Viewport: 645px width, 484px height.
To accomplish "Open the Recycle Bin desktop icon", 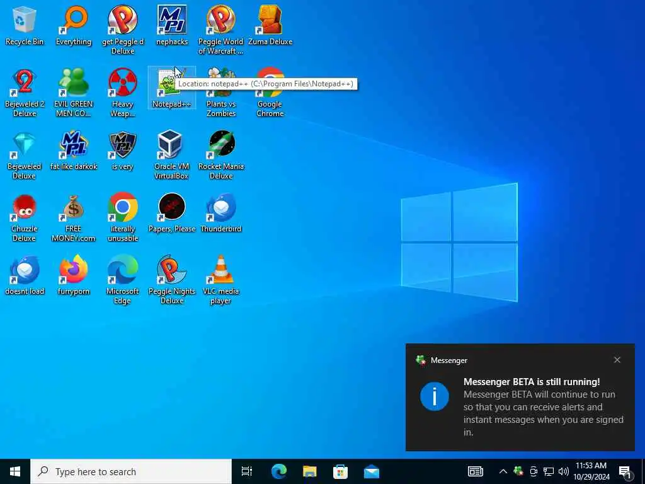I will pos(25,26).
